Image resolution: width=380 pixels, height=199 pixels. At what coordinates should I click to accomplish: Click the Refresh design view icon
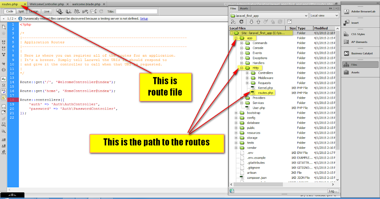click(x=101, y=11)
